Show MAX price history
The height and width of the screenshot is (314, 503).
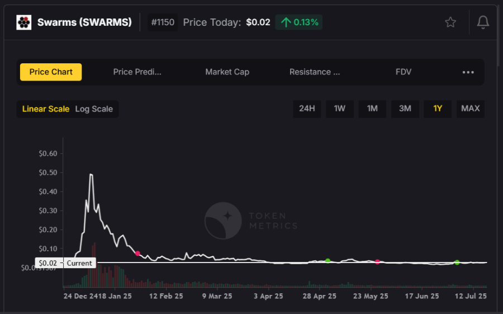[470, 109]
